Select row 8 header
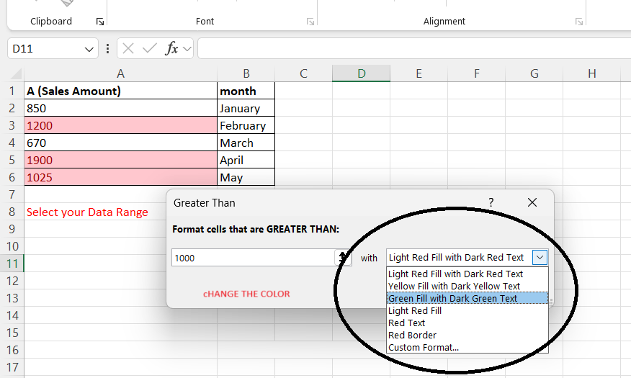Screen dimensions: 631x378 (12, 212)
